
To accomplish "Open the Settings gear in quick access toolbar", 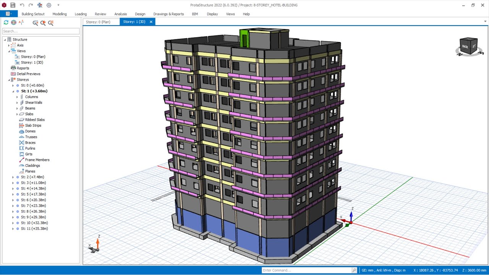I will tap(49, 5).
